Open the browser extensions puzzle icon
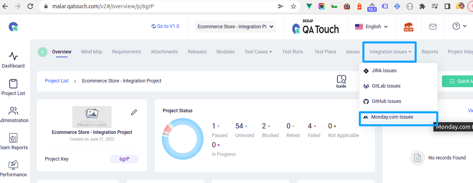 coord(422,6)
